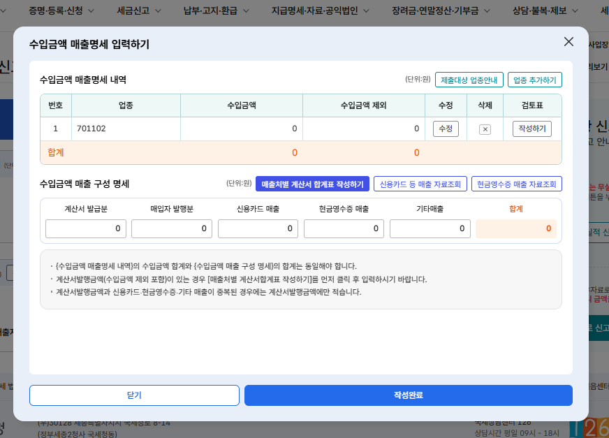The height and width of the screenshot is (438, 609).
Task: Click 업종 추가하기 button
Action: click(535, 80)
